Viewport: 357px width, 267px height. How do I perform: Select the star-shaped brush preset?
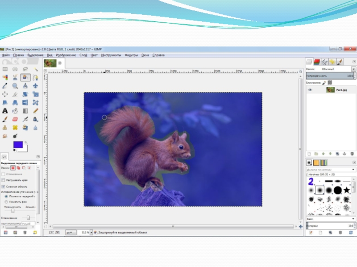tap(347, 190)
